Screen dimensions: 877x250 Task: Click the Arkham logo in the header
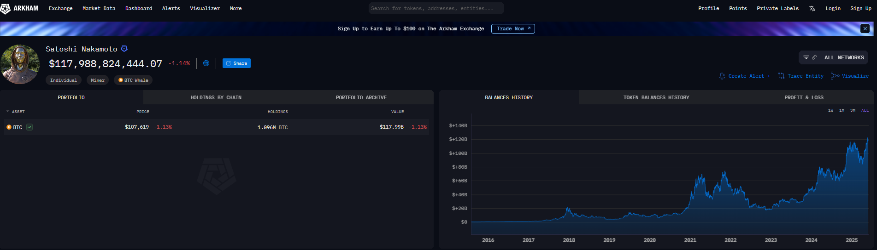pyautogui.click(x=19, y=8)
